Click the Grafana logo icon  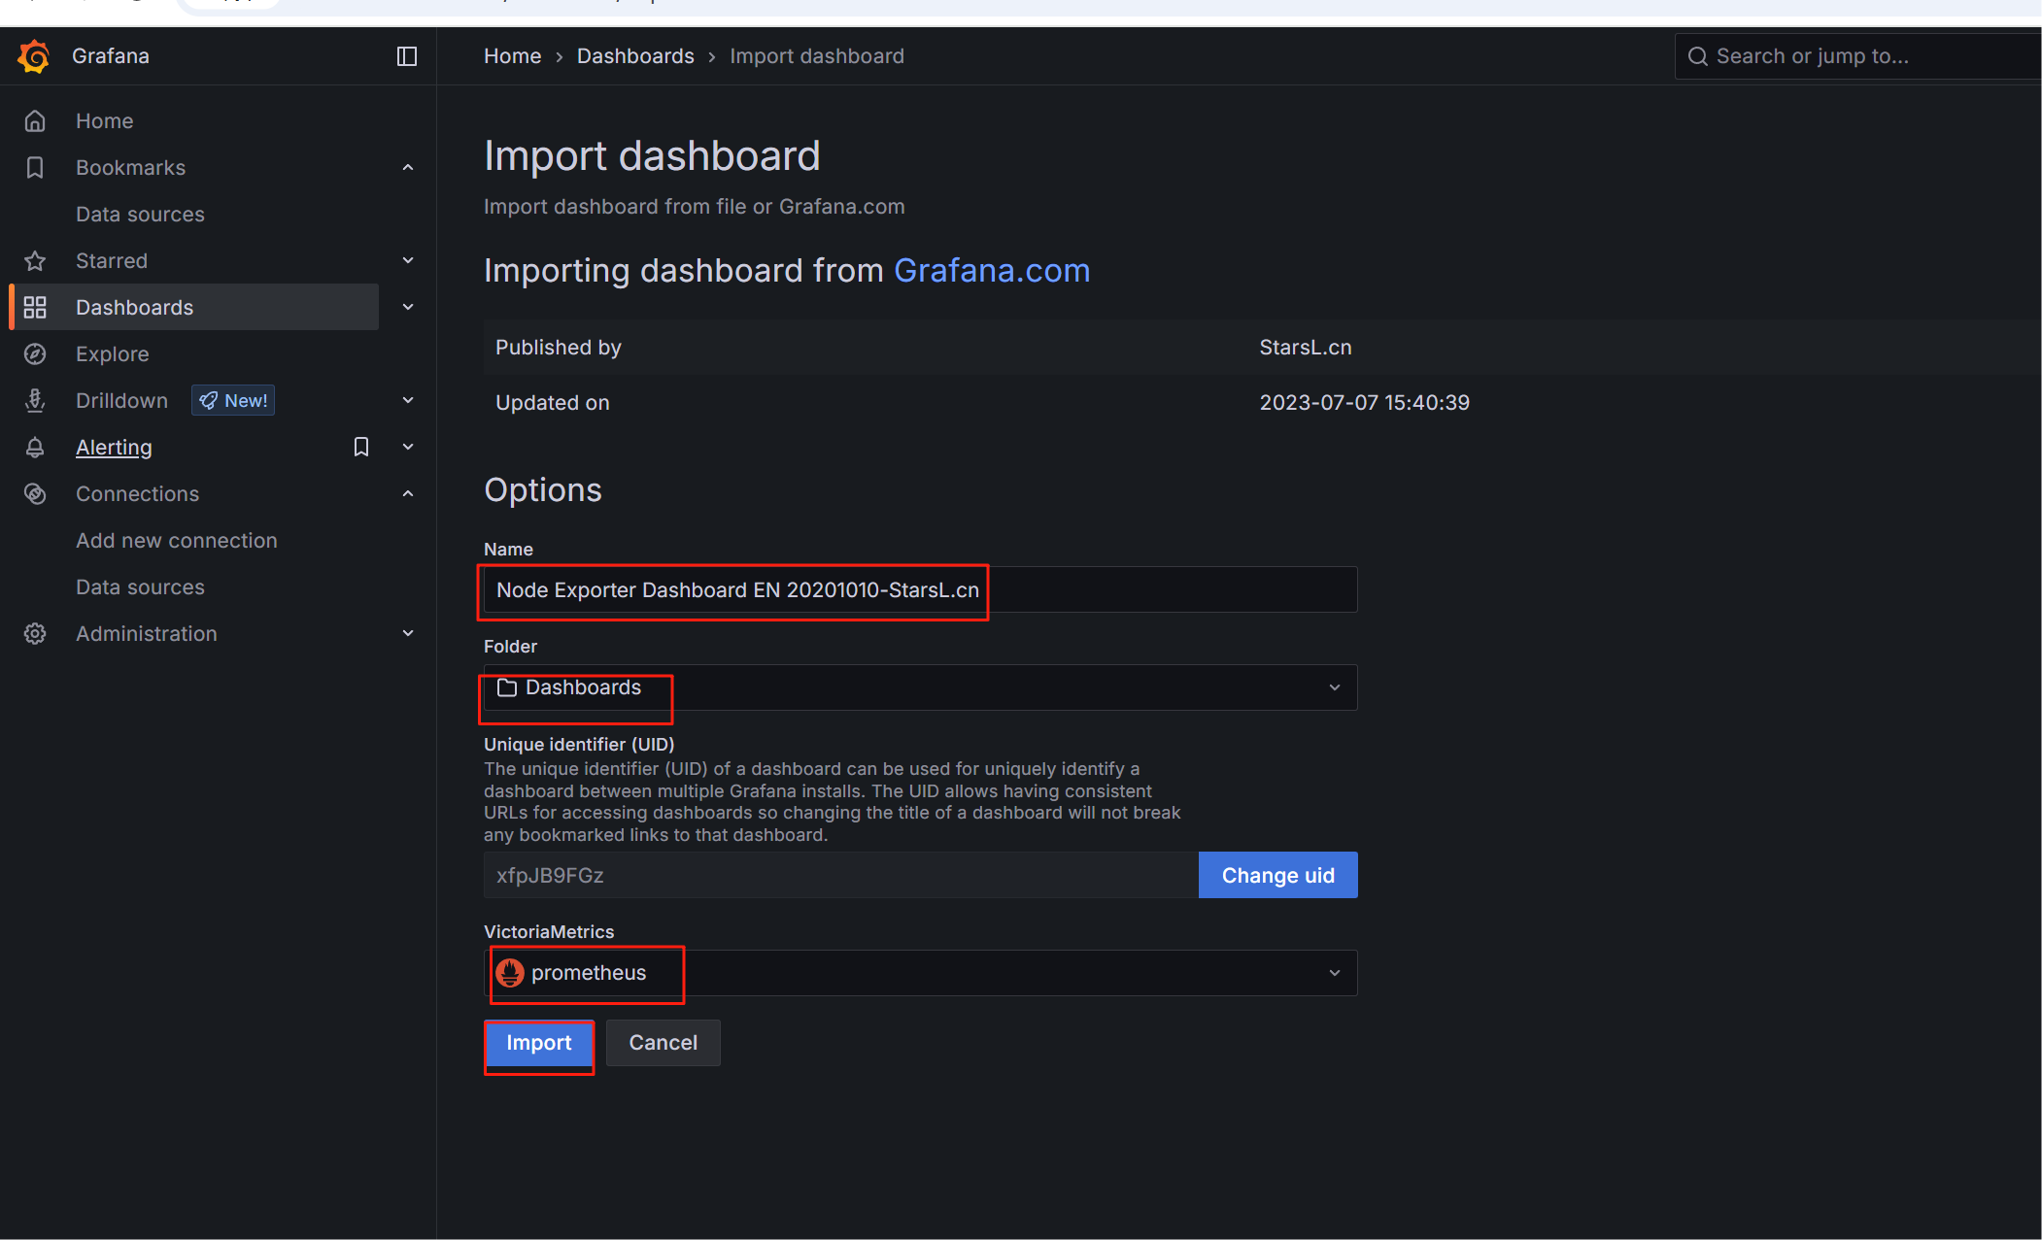(x=34, y=56)
